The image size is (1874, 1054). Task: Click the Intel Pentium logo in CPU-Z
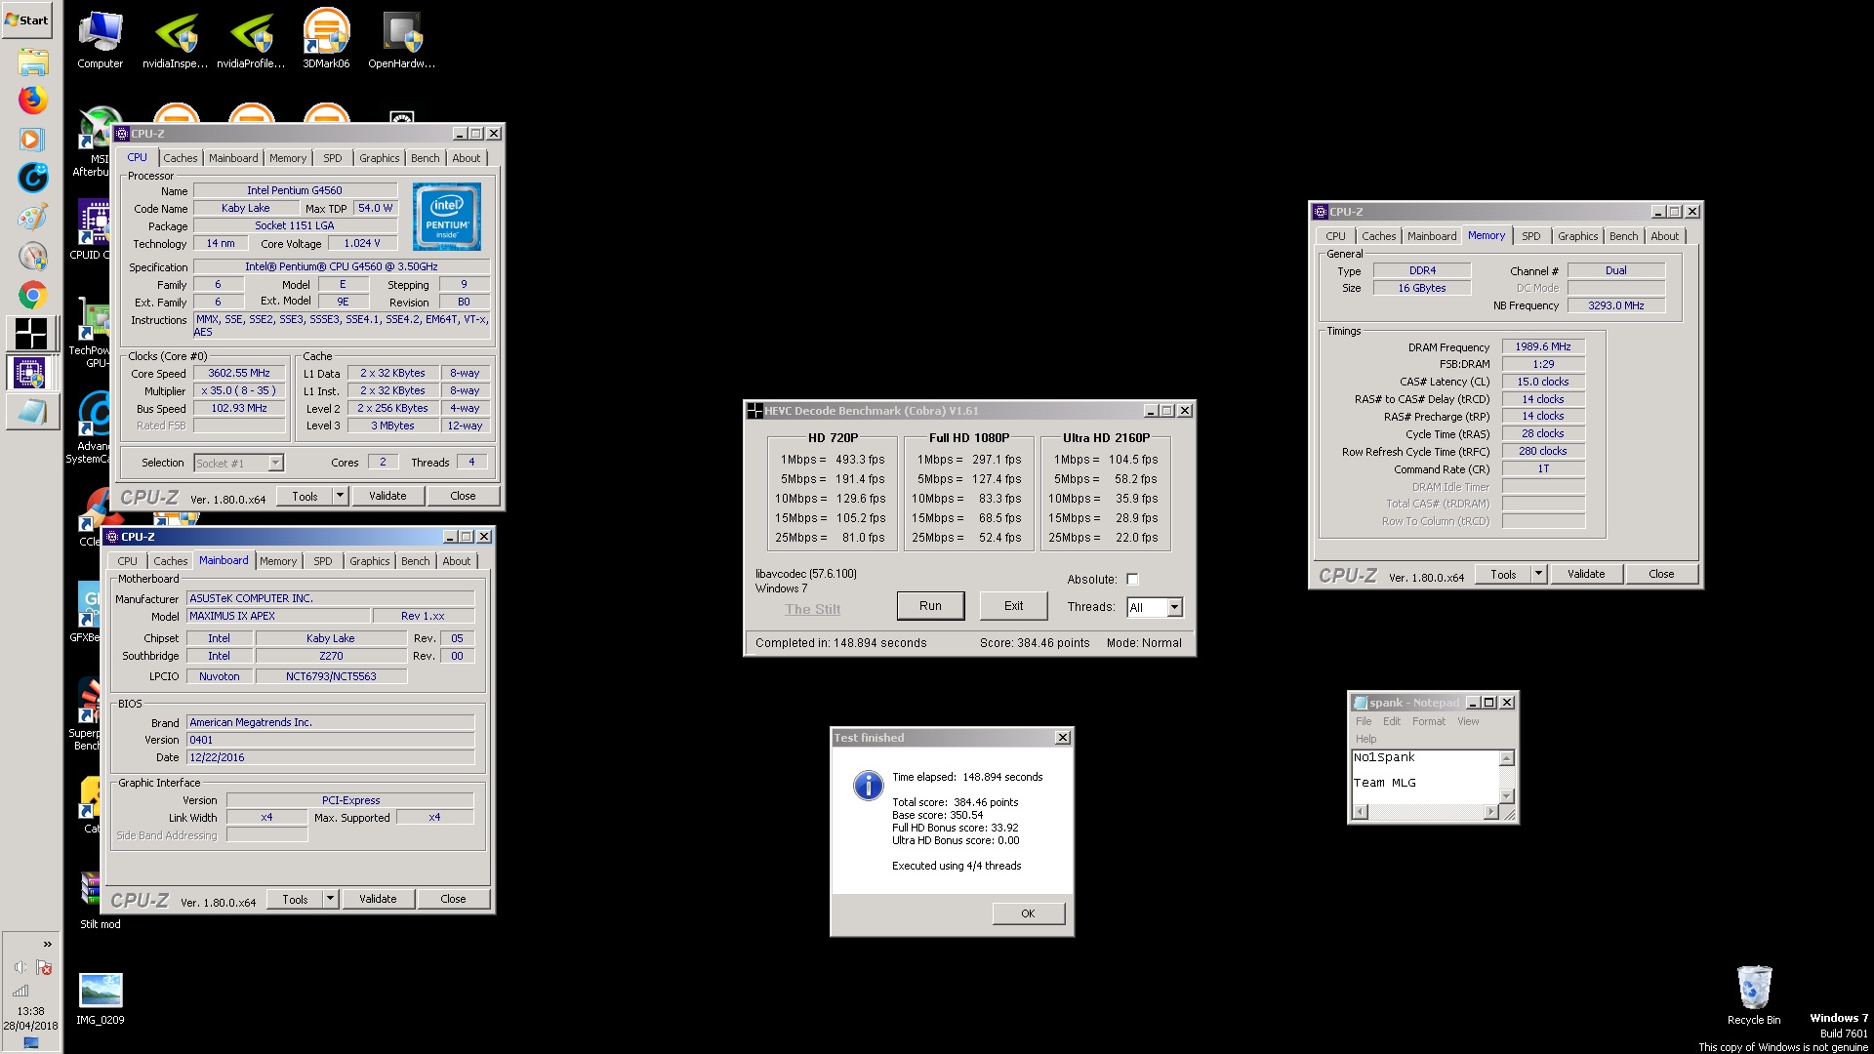(447, 217)
